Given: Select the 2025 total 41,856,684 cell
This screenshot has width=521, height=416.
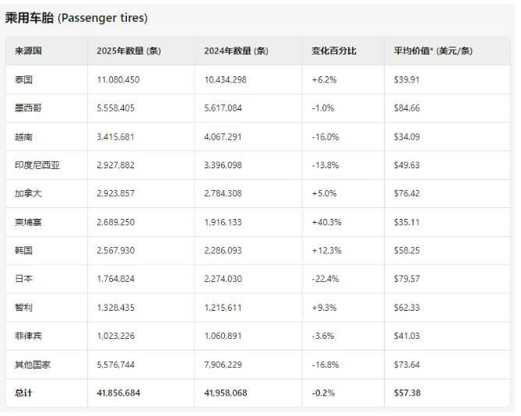Looking at the screenshot, I should point(120,393).
